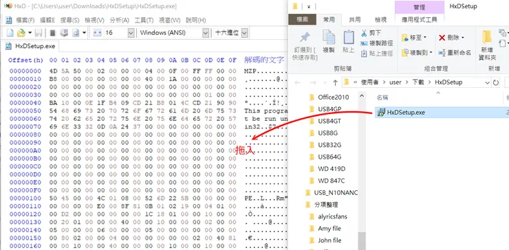Click the 名稱 column header in Explorer
Viewport: 509px width, 250px height.
coord(382,98)
